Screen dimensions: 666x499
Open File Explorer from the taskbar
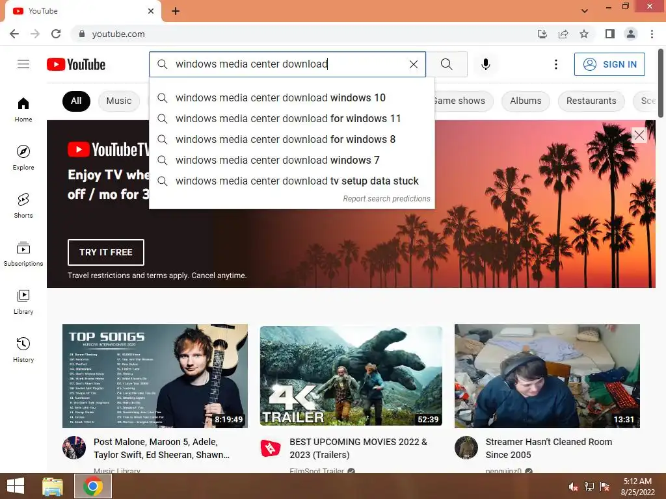click(53, 486)
